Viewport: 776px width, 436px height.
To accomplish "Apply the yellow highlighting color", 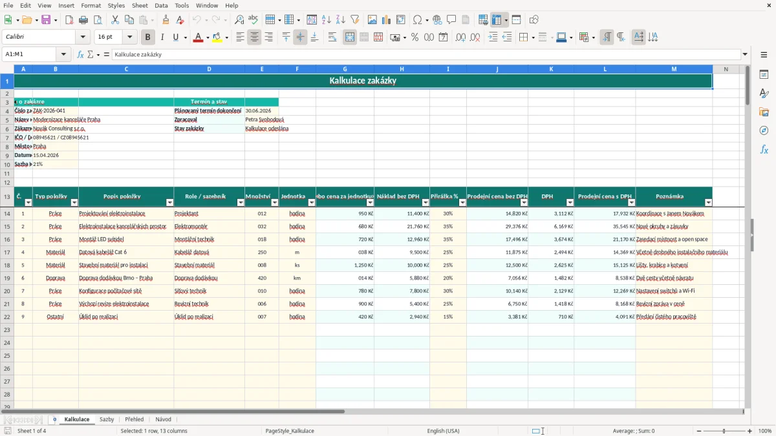I will click(217, 37).
